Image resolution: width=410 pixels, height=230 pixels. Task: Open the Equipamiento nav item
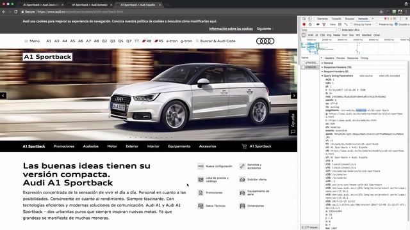coord(179,146)
